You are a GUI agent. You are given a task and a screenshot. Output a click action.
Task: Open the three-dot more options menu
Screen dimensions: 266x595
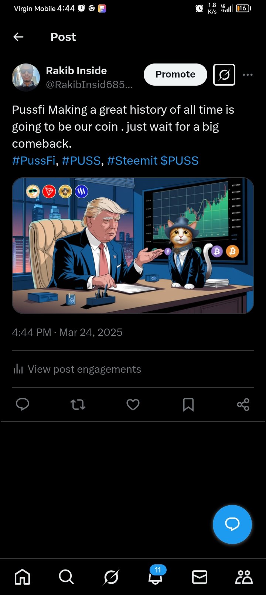(248, 75)
